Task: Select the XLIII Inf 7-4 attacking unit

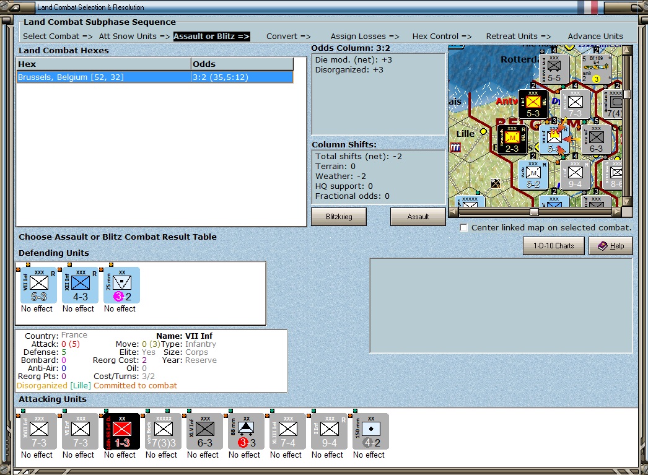Action: 287,432
